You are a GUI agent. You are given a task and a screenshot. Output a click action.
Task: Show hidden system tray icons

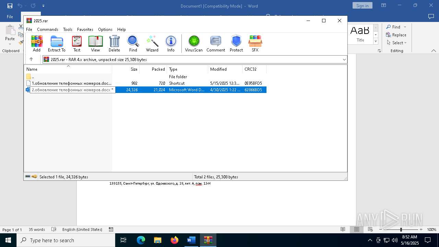pos(370,240)
